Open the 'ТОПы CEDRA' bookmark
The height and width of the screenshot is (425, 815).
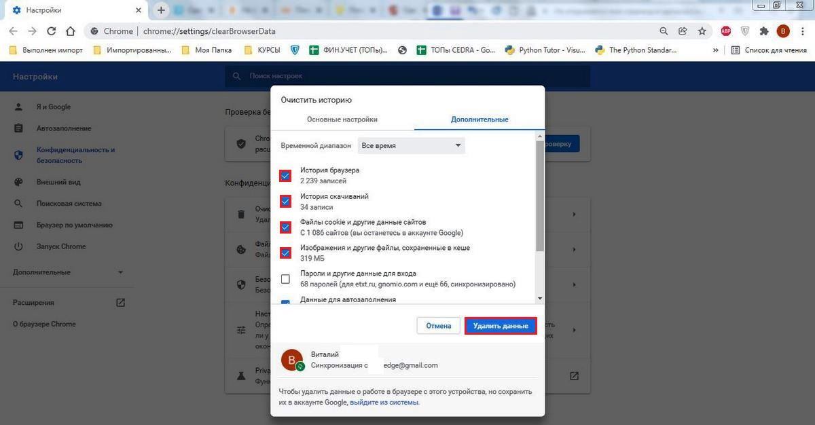click(456, 50)
